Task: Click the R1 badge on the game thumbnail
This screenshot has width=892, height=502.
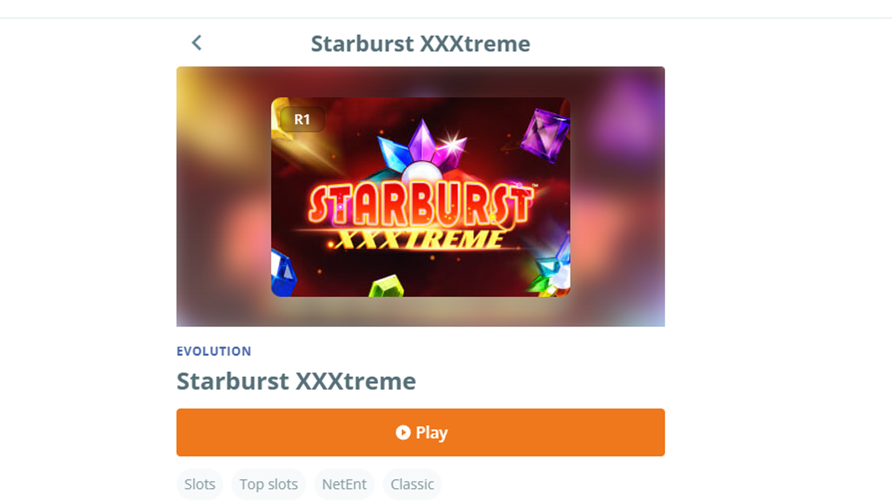Action: click(302, 119)
